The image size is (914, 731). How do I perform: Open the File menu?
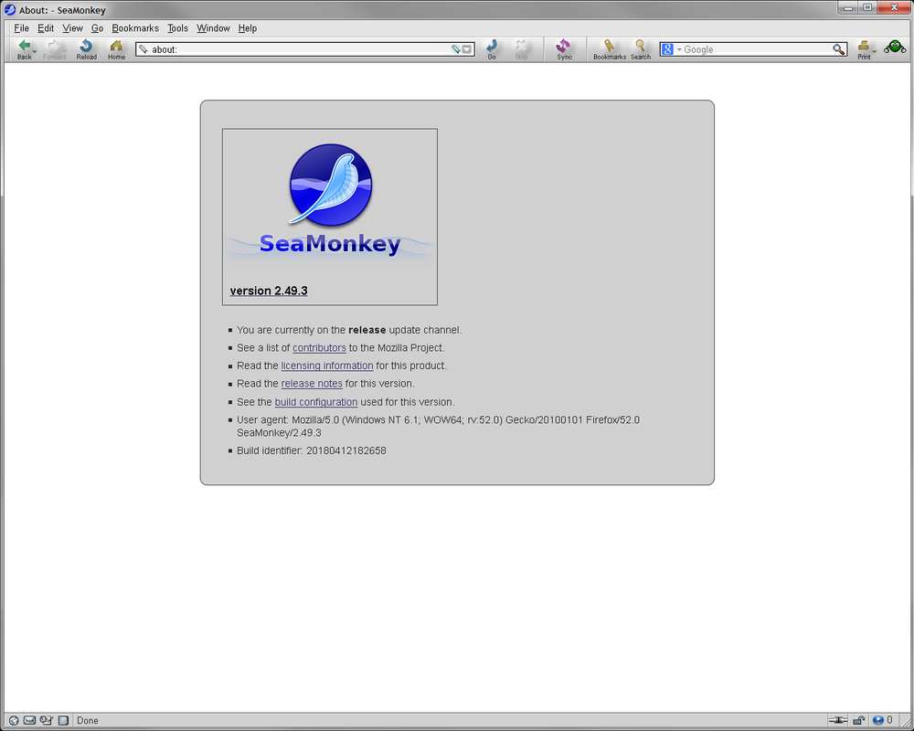22,28
